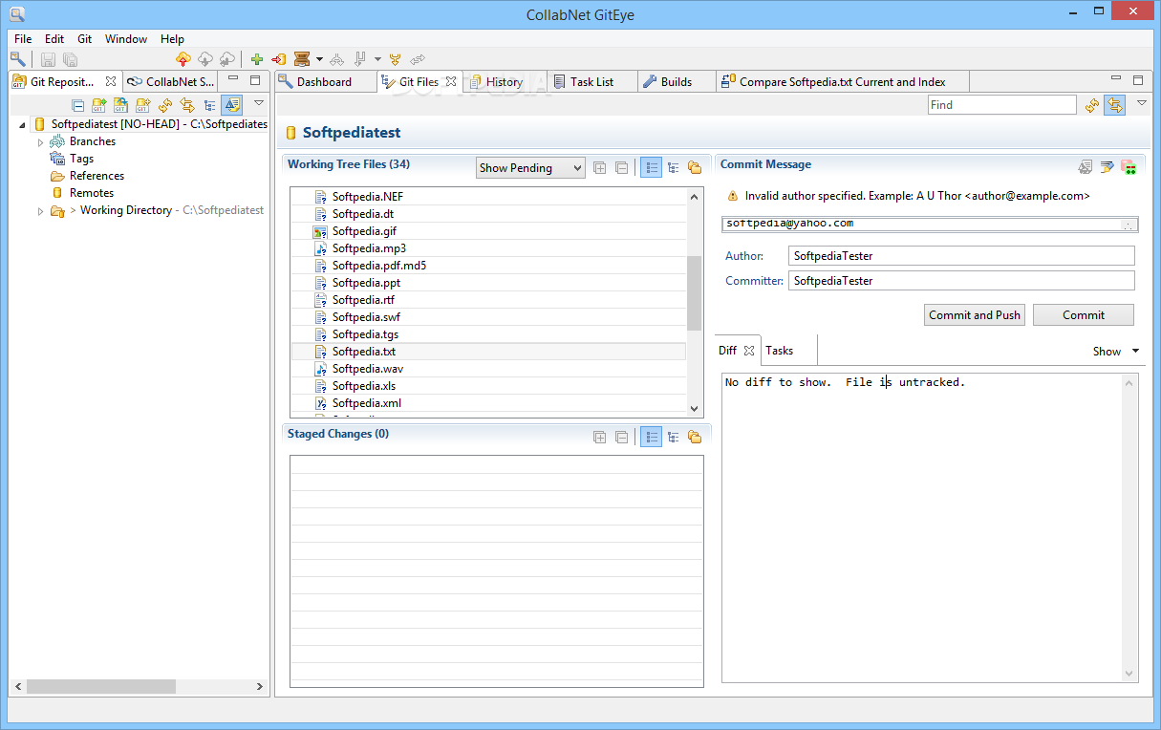Expand the Working Directory tree node
Screen dimensions: 1161x730
click(41, 211)
